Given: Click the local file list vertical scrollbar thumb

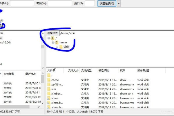Looking at the screenshot, I should pyautogui.click(x=43, y=79).
